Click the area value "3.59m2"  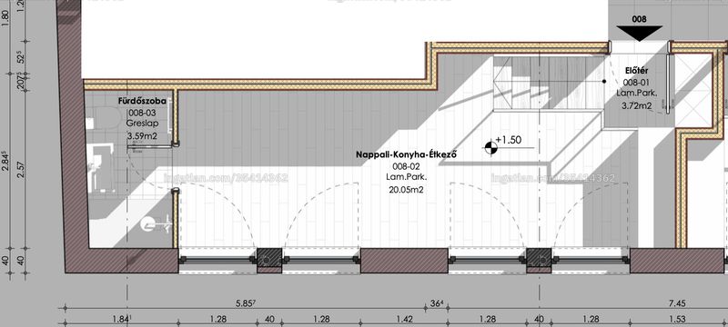(142, 136)
